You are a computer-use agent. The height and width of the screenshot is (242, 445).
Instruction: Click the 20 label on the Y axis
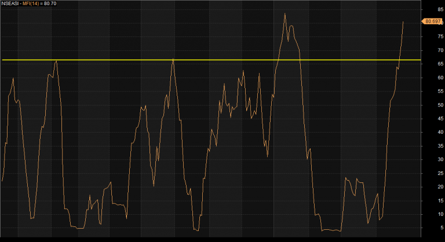pos(440,186)
